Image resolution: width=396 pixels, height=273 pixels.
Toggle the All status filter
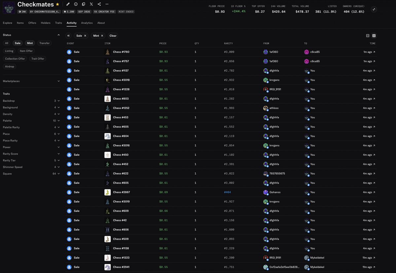7,43
